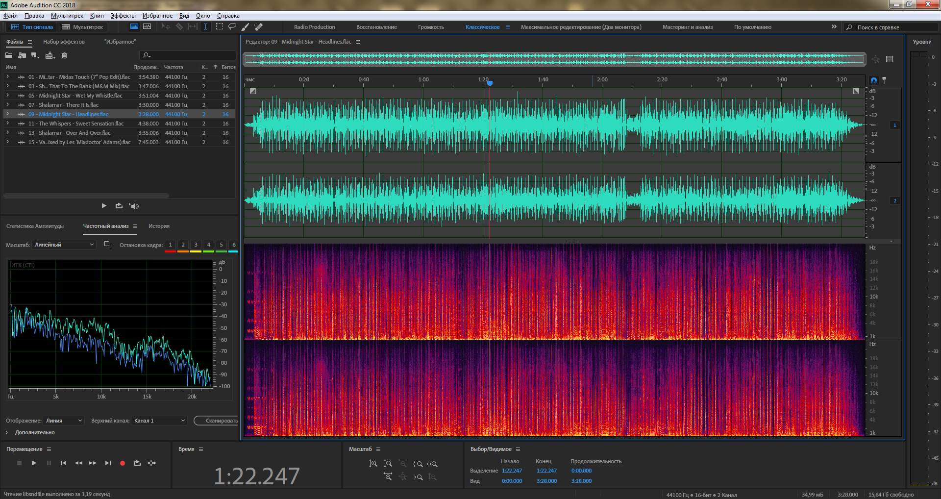Expand the 15 - Mixdoctor Adams file entry
The height and width of the screenshot is (499, 941).
7,142
